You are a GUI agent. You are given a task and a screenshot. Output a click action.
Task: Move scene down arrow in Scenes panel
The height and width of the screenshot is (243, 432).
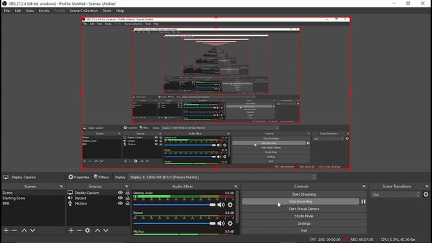(32, 230)
